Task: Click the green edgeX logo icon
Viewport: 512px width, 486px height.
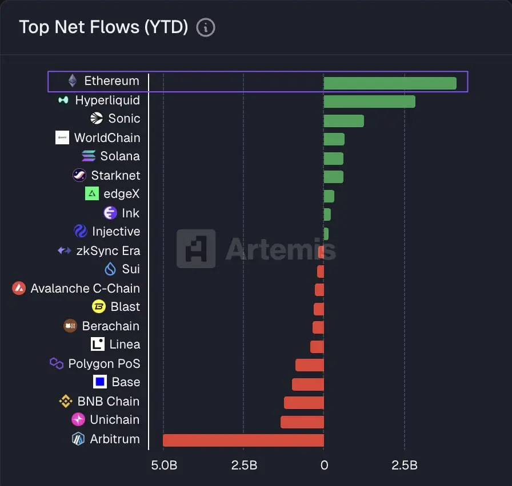Action: pos(92,193)
